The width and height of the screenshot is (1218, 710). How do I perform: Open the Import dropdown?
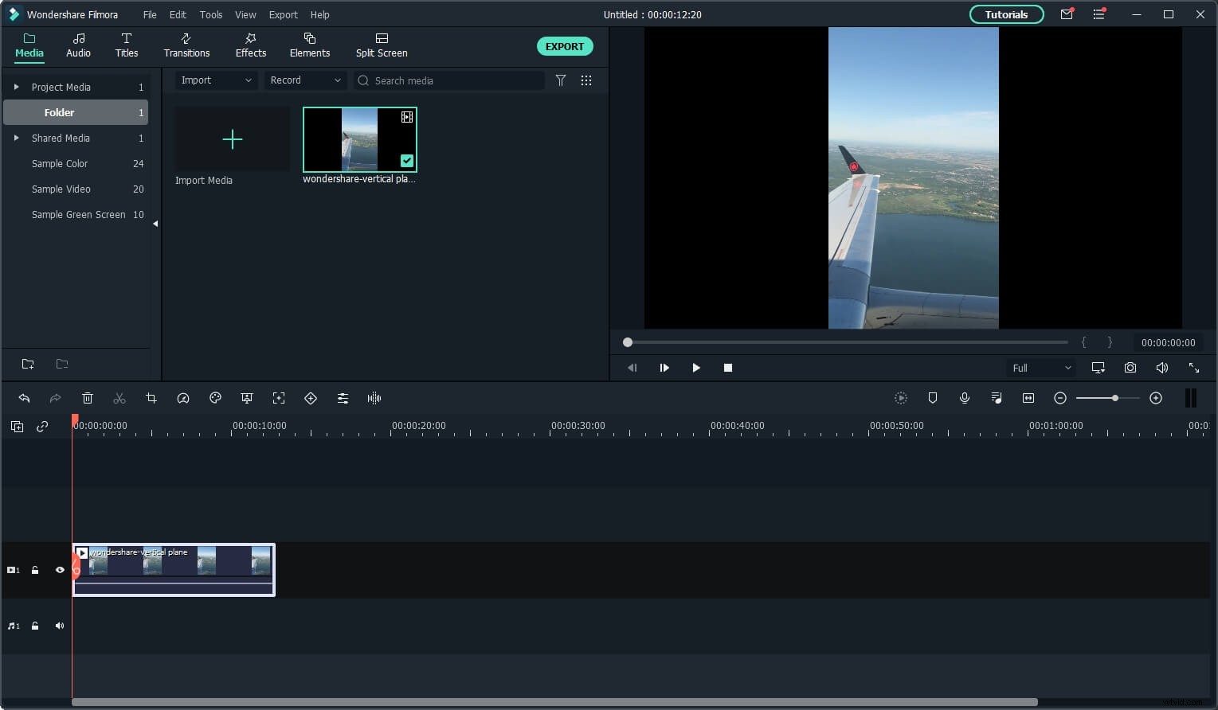pos(215,80)
